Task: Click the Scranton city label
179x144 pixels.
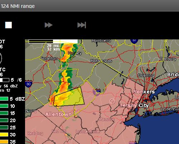Action: tap(49, 58)
